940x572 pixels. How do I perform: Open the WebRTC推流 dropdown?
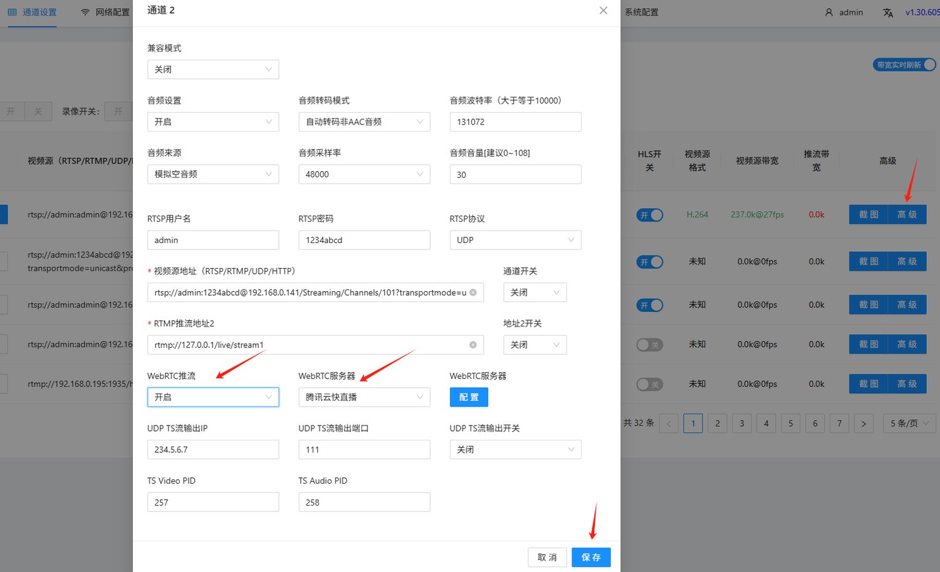coord(213,397)
